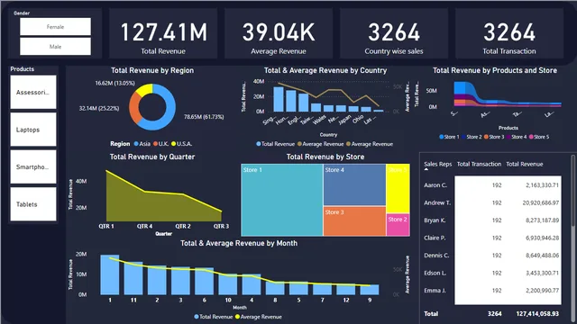Click the Total Revenue by Store title

tap(325, 157)
